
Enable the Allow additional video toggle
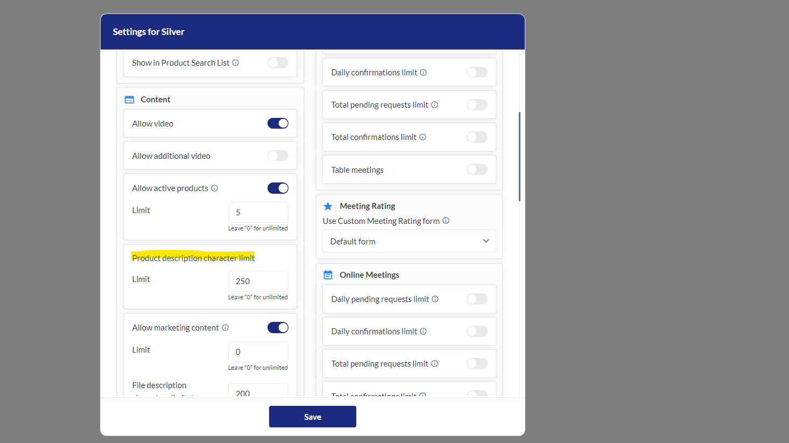(278, 156)
